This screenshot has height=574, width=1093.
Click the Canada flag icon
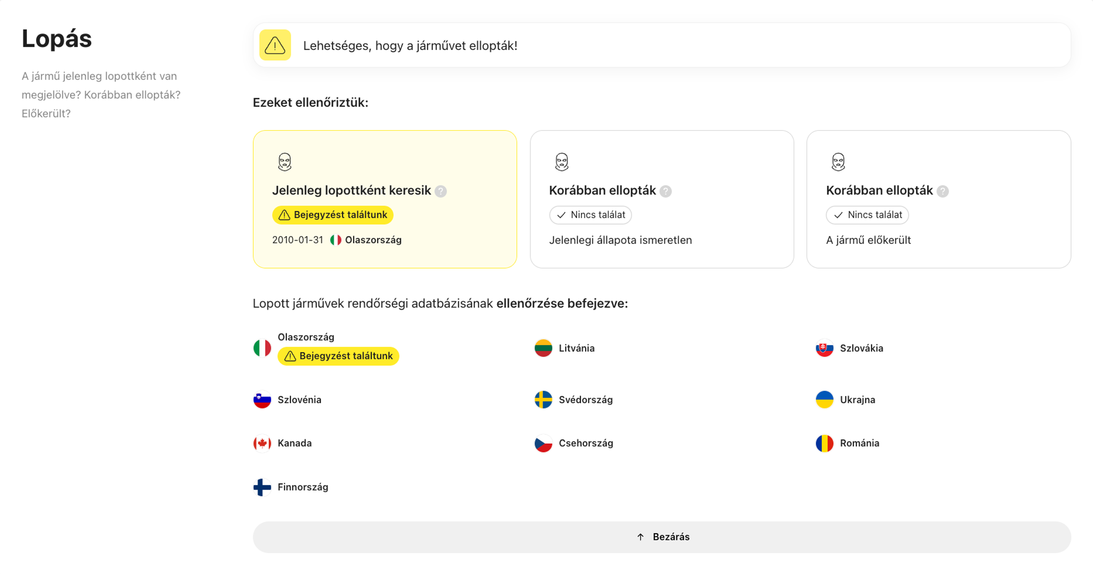262,443
